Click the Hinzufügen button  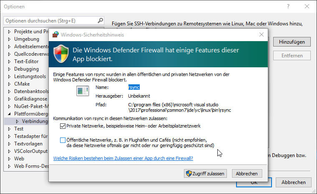(292, 42)
